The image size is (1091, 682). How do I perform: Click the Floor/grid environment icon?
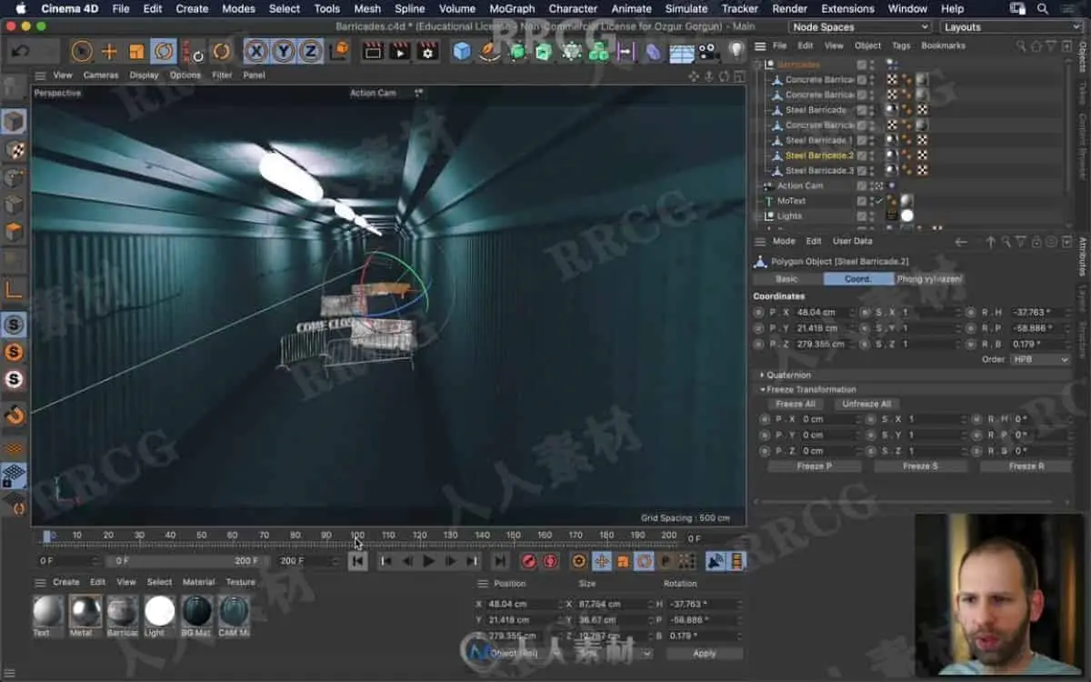pyautogui.click(x=682, y=52)
